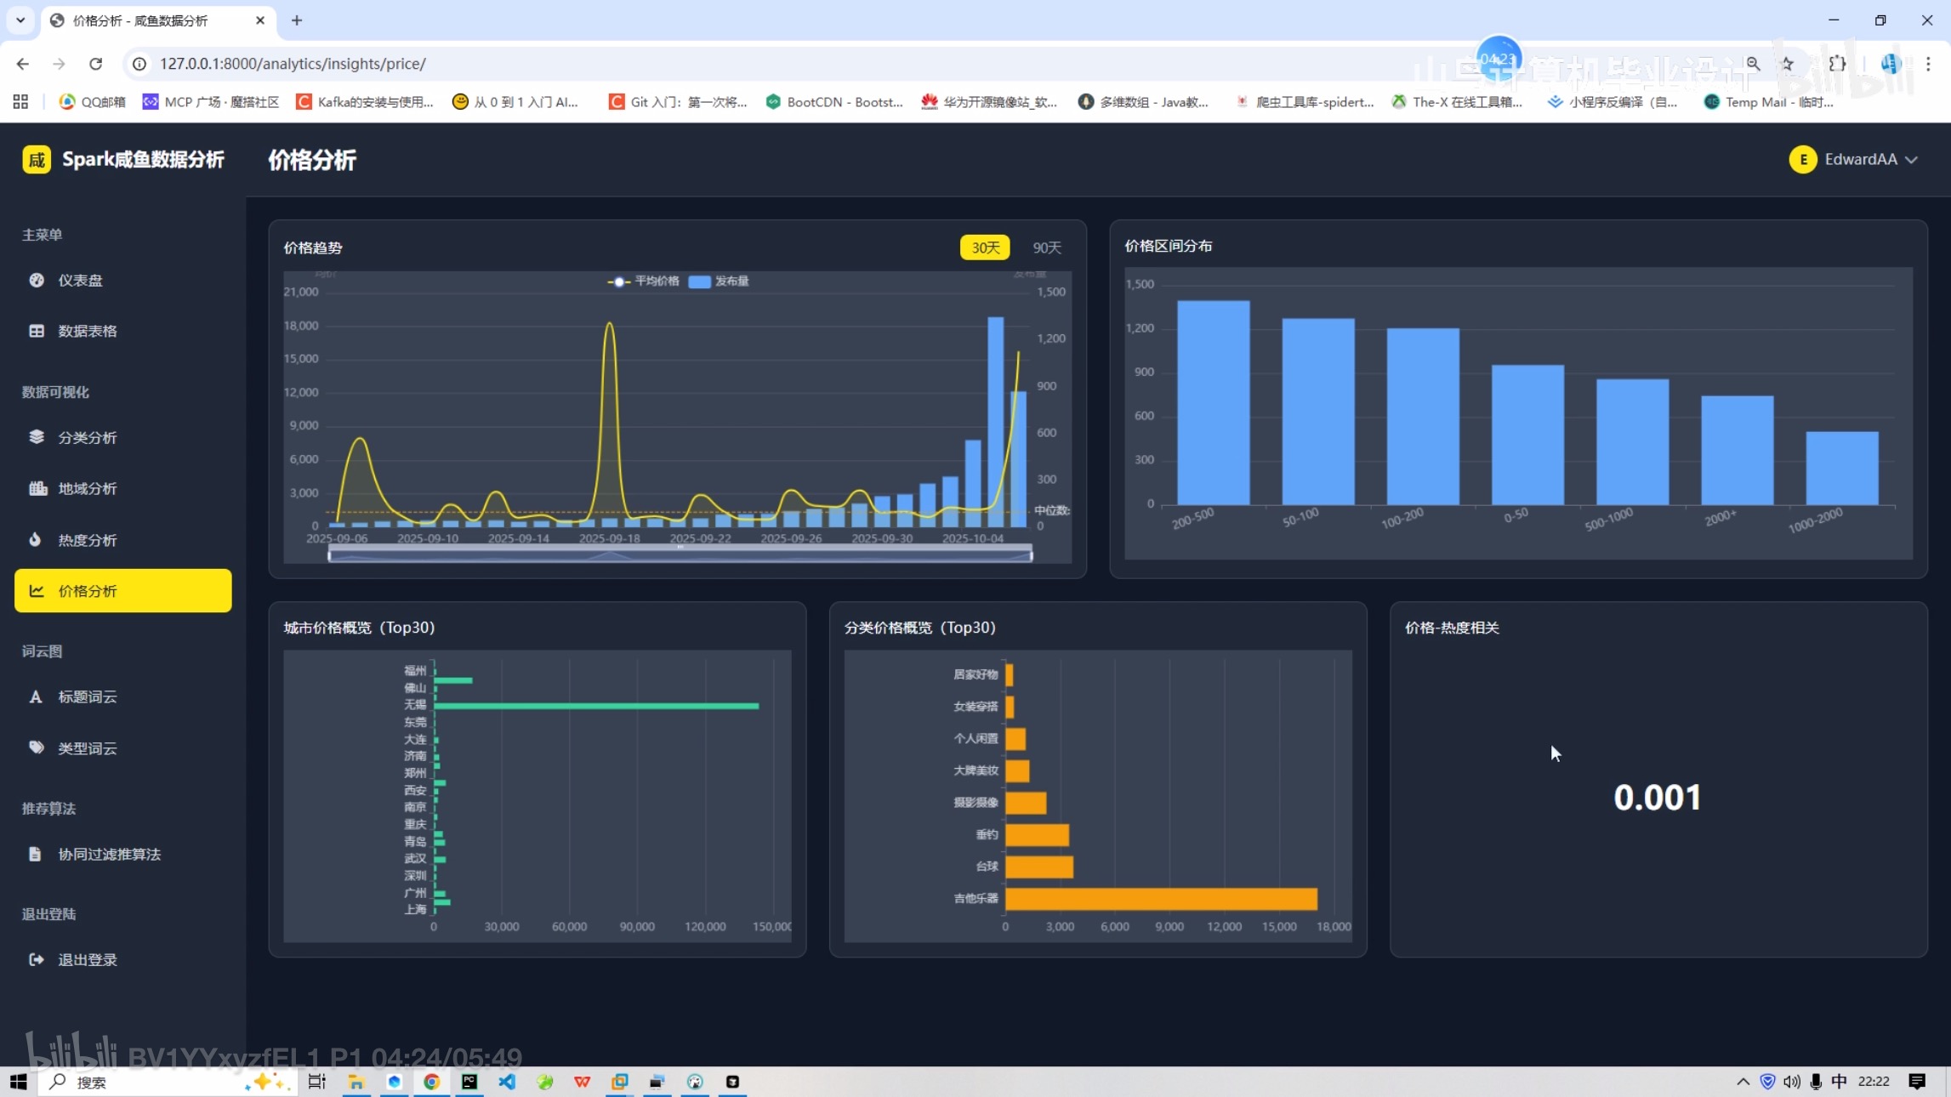The height and width of the screenshot is (1097, 1951).
Task: Click the 退出登录 sign-out icon
Action: click(37, 959)
